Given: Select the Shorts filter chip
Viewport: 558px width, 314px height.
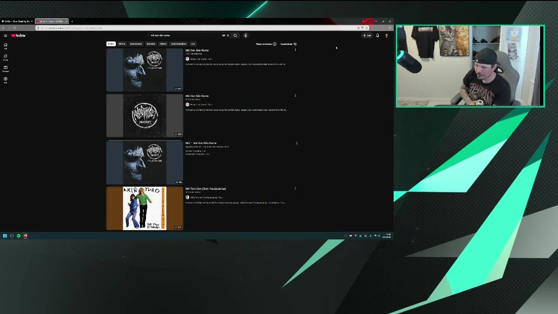Looking at the screenshot, I should pos(122,44).
